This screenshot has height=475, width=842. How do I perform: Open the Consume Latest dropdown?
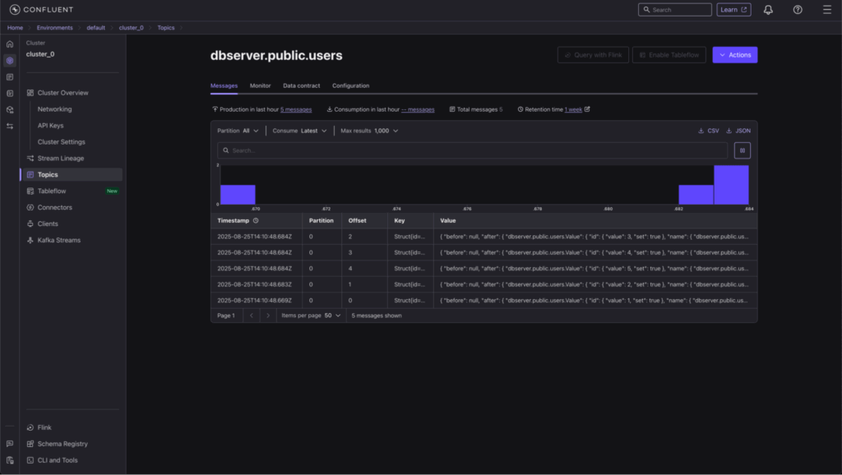pyautogui.click(x=300, y=131)
